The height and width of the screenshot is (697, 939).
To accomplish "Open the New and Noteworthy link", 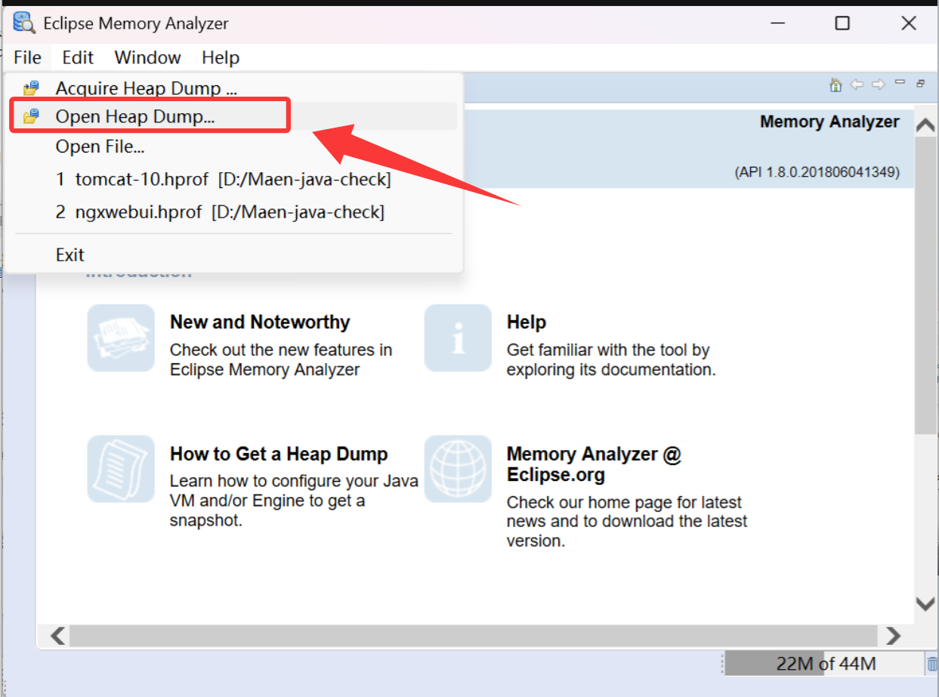I will (260, 322).
